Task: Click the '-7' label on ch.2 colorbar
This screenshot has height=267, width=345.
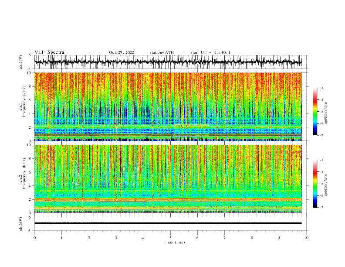Action: 321,208
